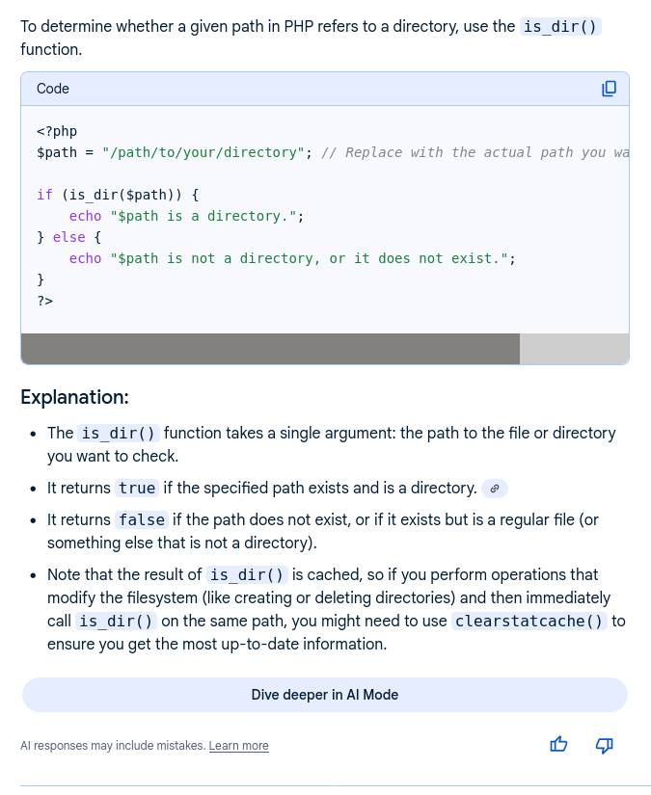The image size is (651, 795).
Task: Click the '<?php' opening tag line
Action: (x=57, y=131)
